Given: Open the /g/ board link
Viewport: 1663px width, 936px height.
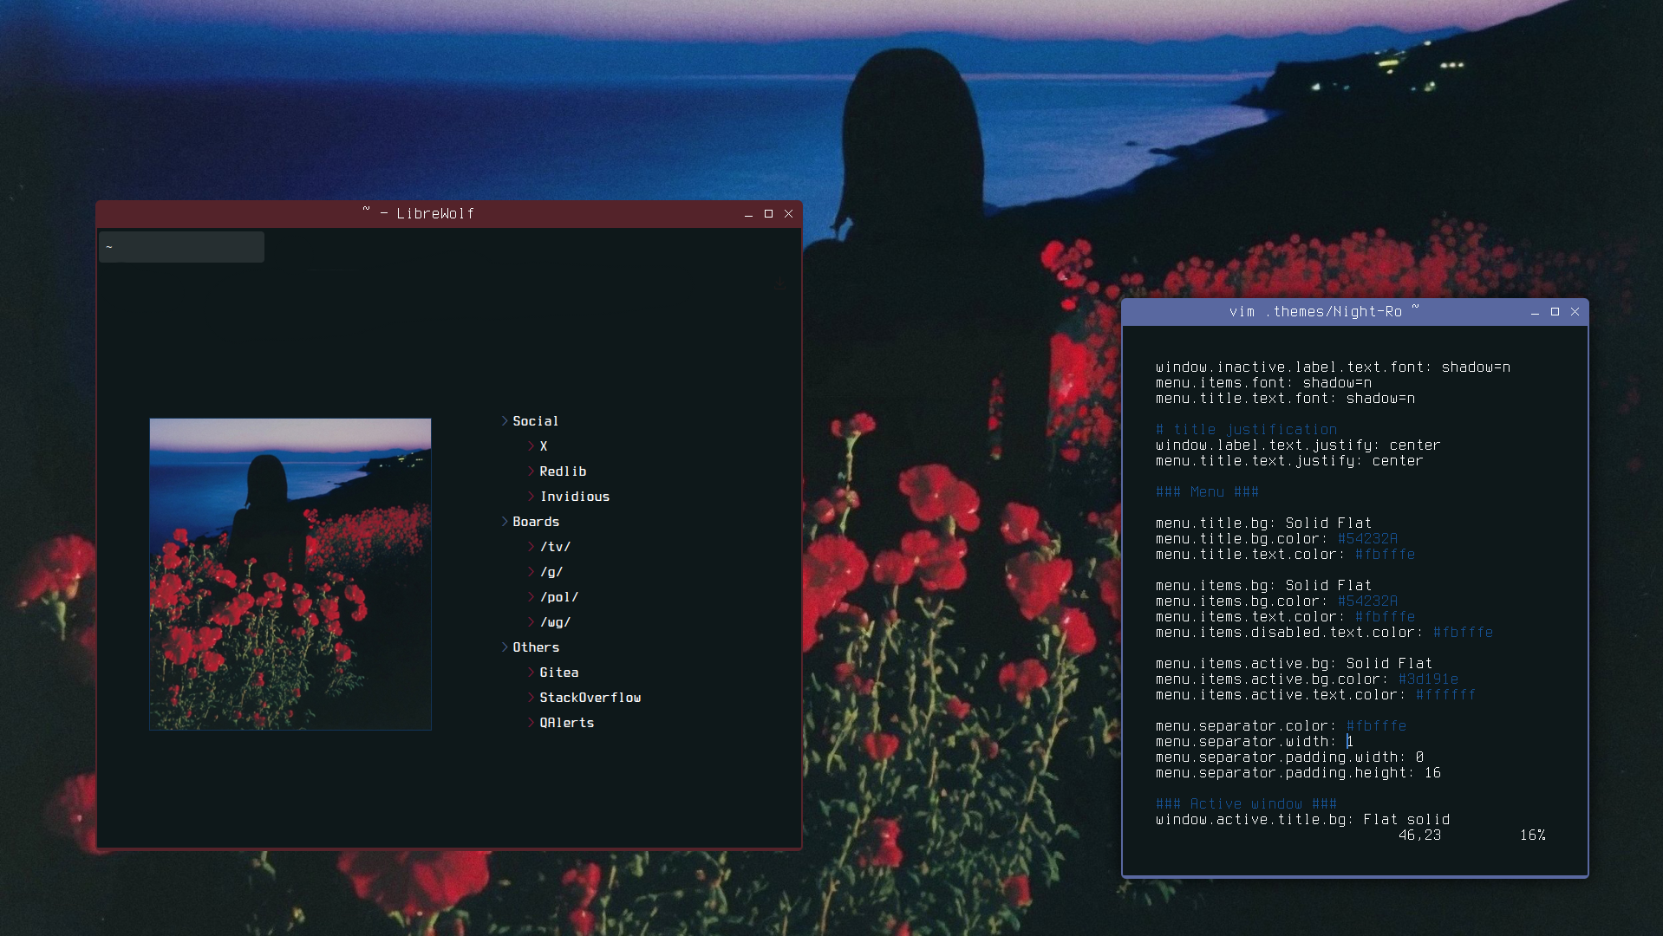Looking at the screenshot, I should click(551, 572).
